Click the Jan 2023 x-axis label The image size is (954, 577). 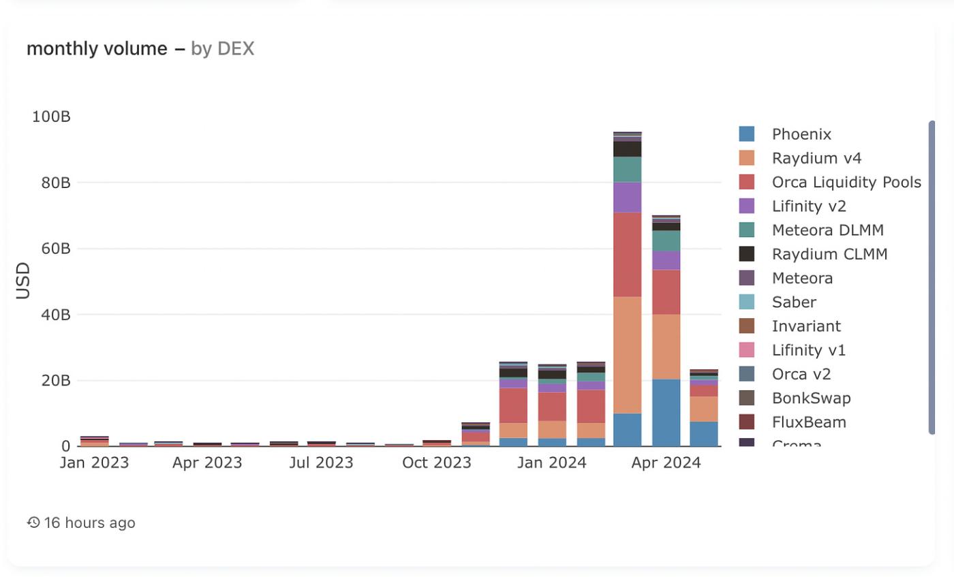pyautogui.click(x=94, y=463)
